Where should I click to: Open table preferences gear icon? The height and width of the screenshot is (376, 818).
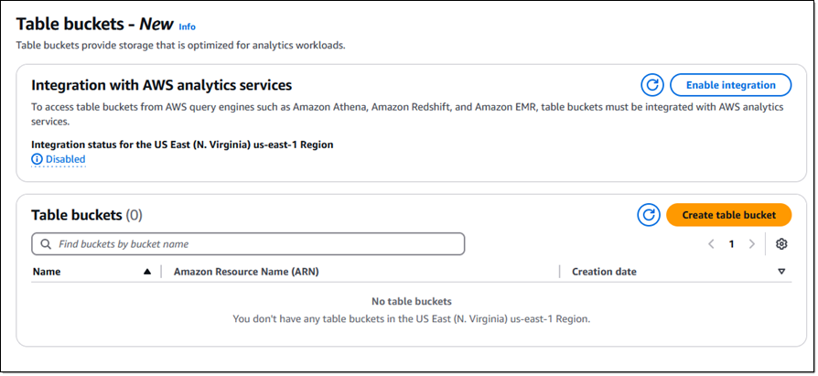coord(781,244)
